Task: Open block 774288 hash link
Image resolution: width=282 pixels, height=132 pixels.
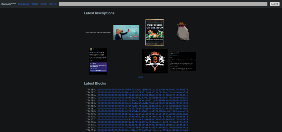Action: 143,90
